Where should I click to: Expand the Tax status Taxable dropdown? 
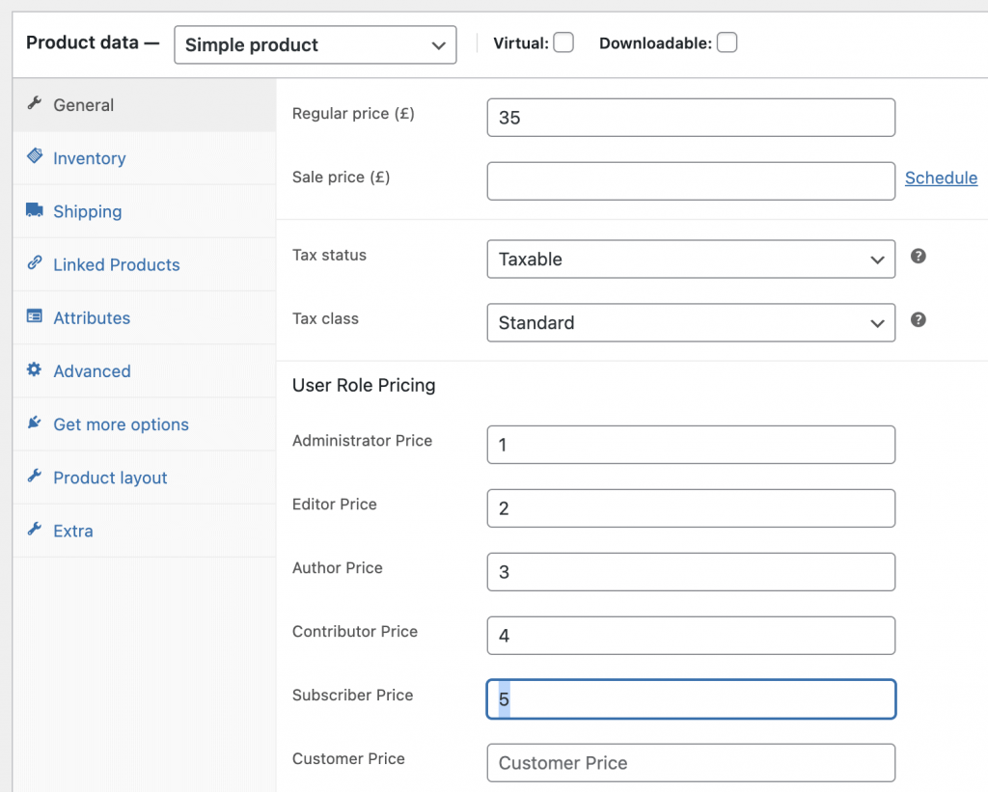(x=690, y=259)
